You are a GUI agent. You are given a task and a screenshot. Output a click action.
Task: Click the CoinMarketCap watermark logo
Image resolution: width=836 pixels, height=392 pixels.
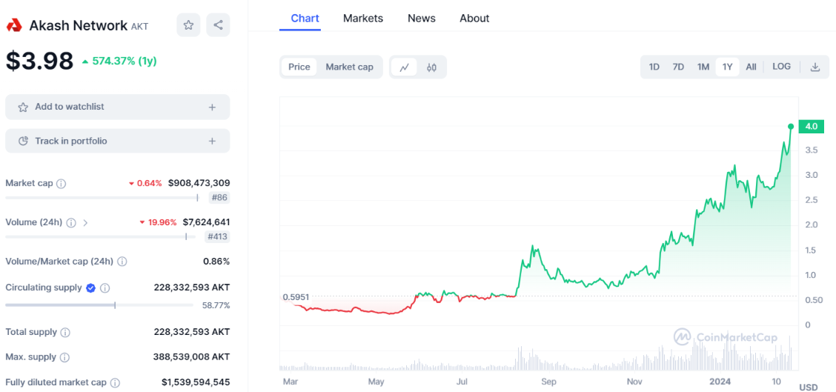(x=726, y=337)
